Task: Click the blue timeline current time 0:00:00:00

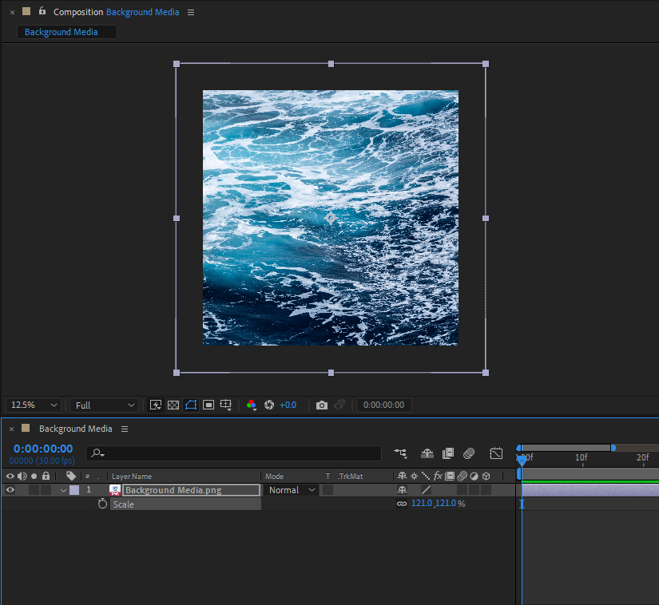Action: pos(43,449)
